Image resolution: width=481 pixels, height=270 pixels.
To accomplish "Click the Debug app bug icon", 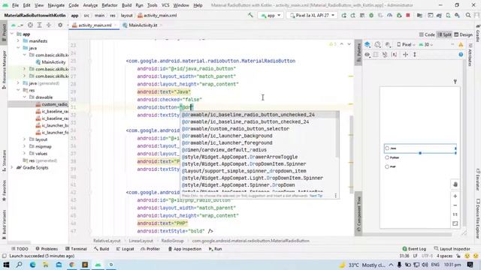I will pos(371,15).
